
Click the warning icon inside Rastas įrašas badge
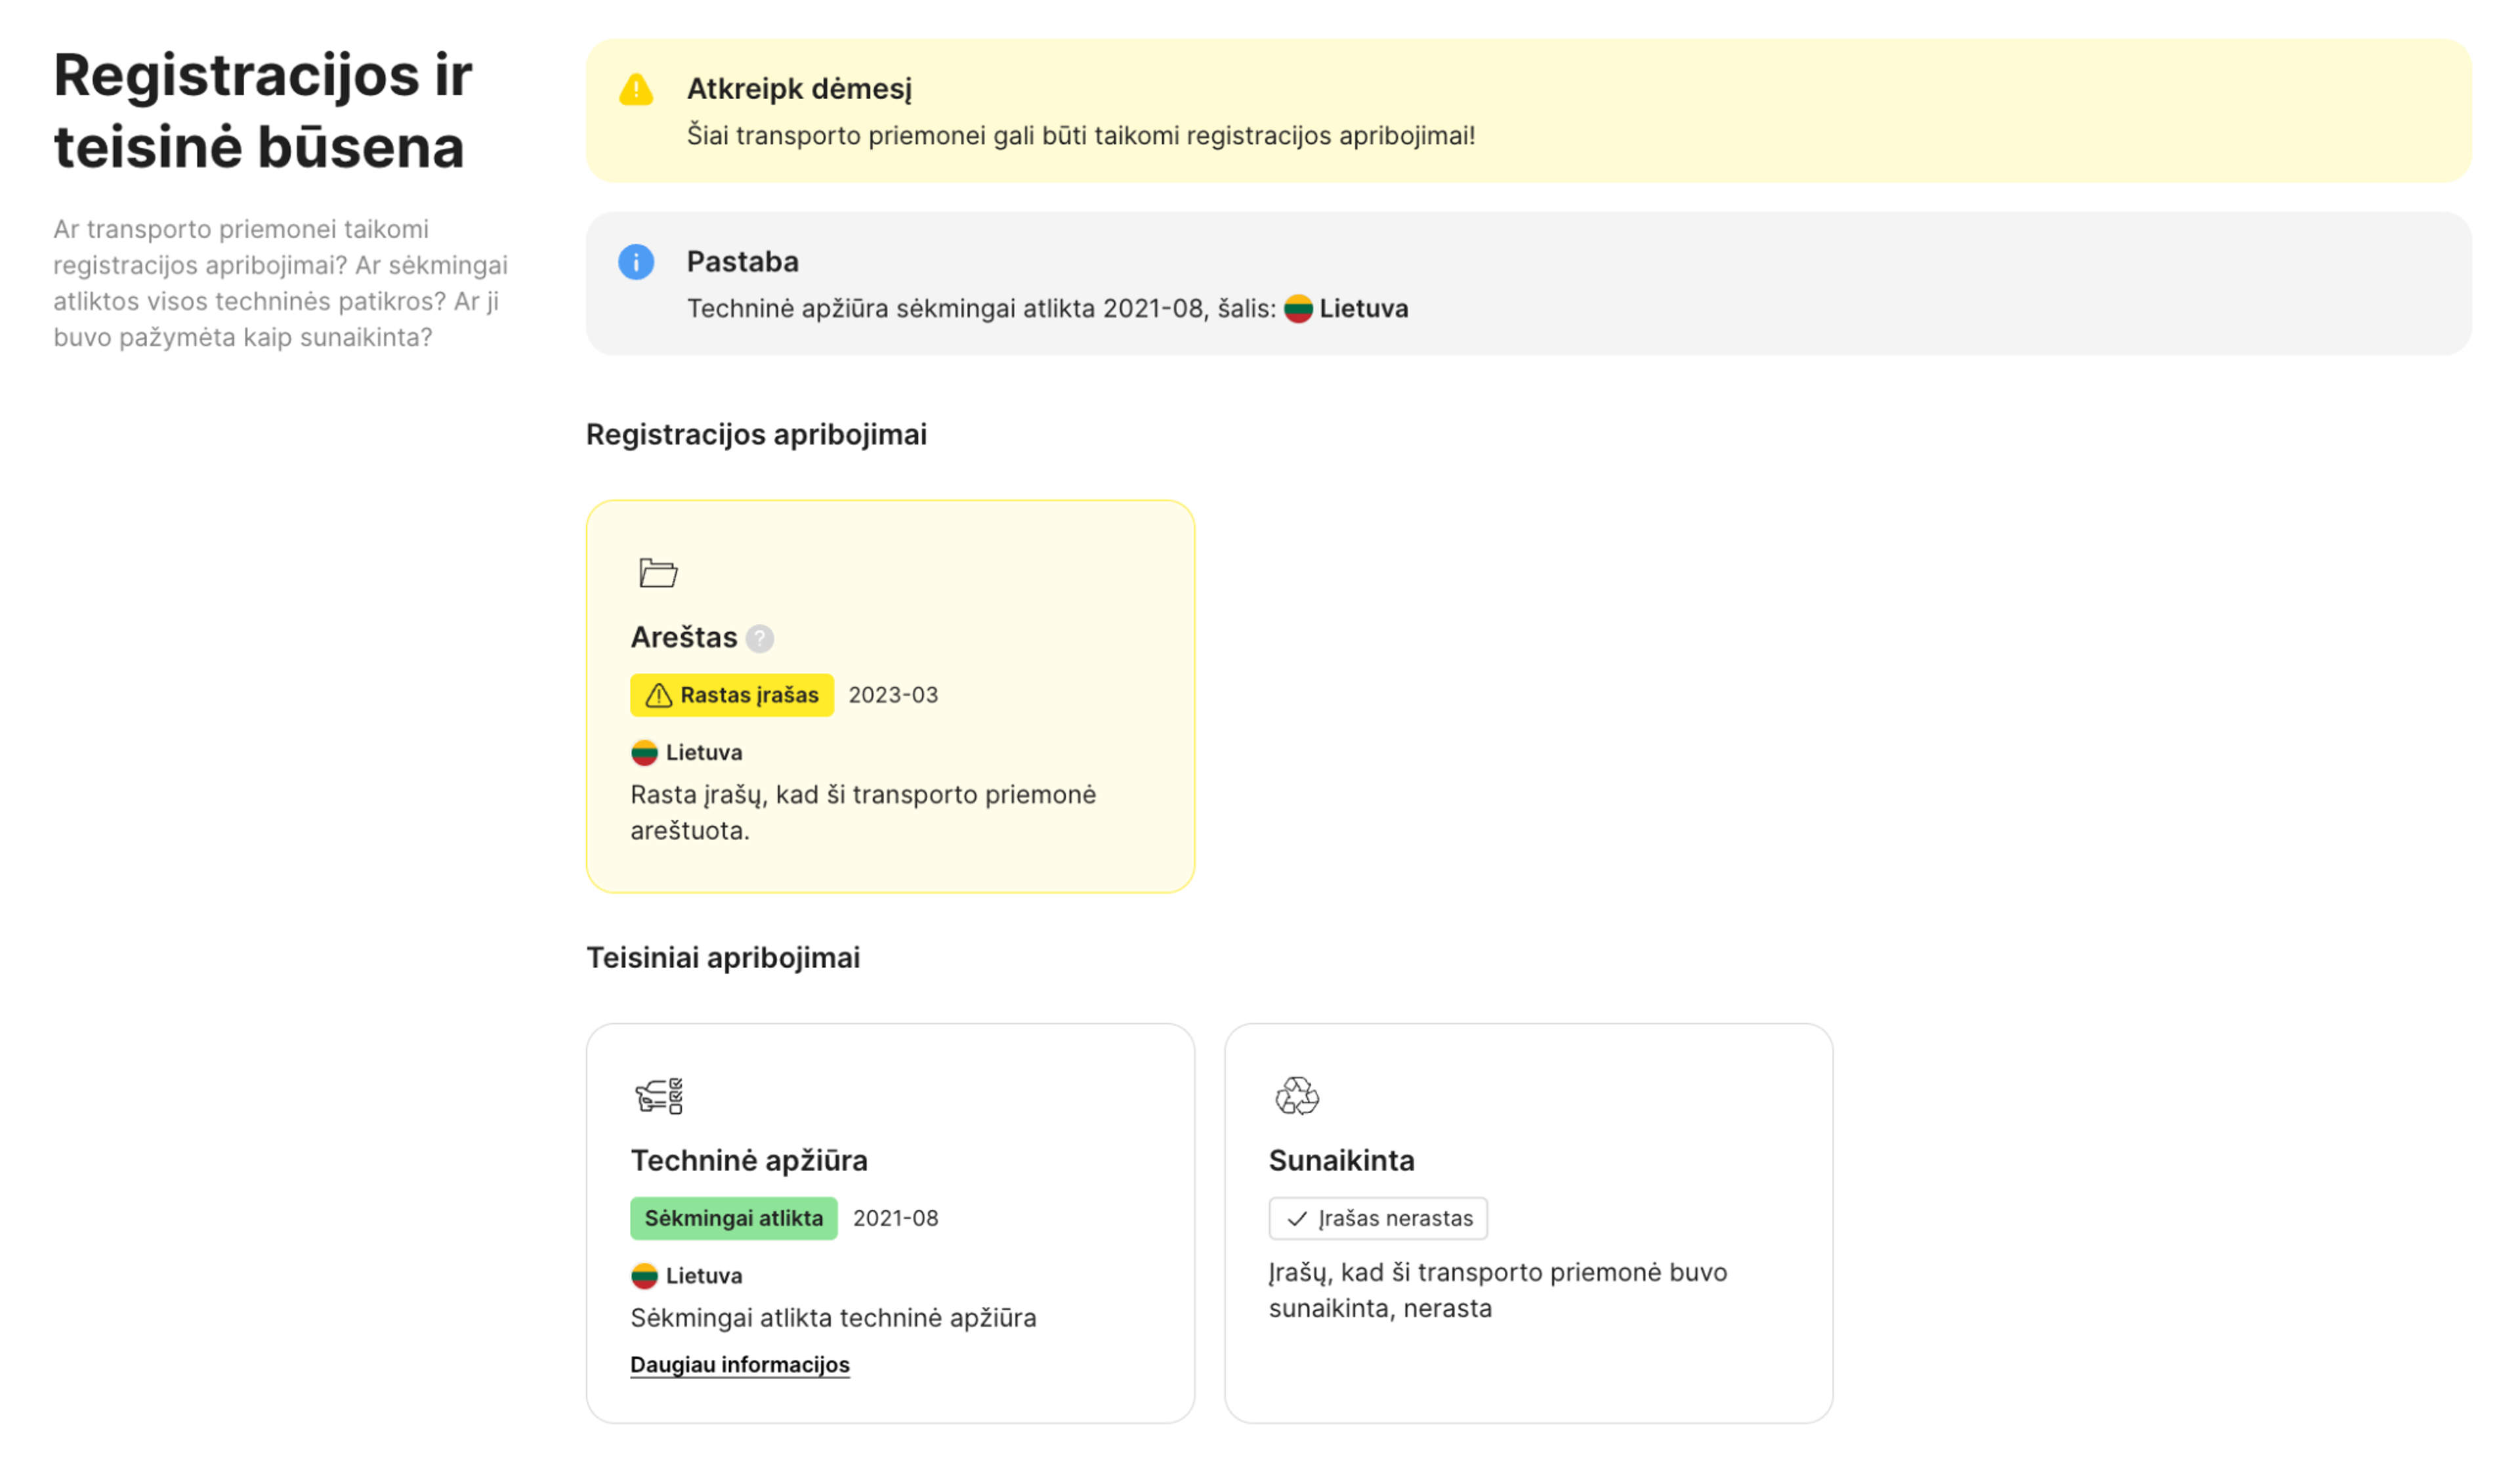(x=660, y=694)
